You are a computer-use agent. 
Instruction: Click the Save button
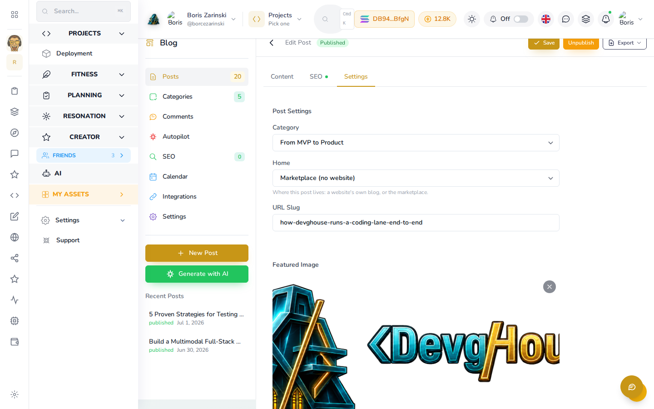coord(544,43)
